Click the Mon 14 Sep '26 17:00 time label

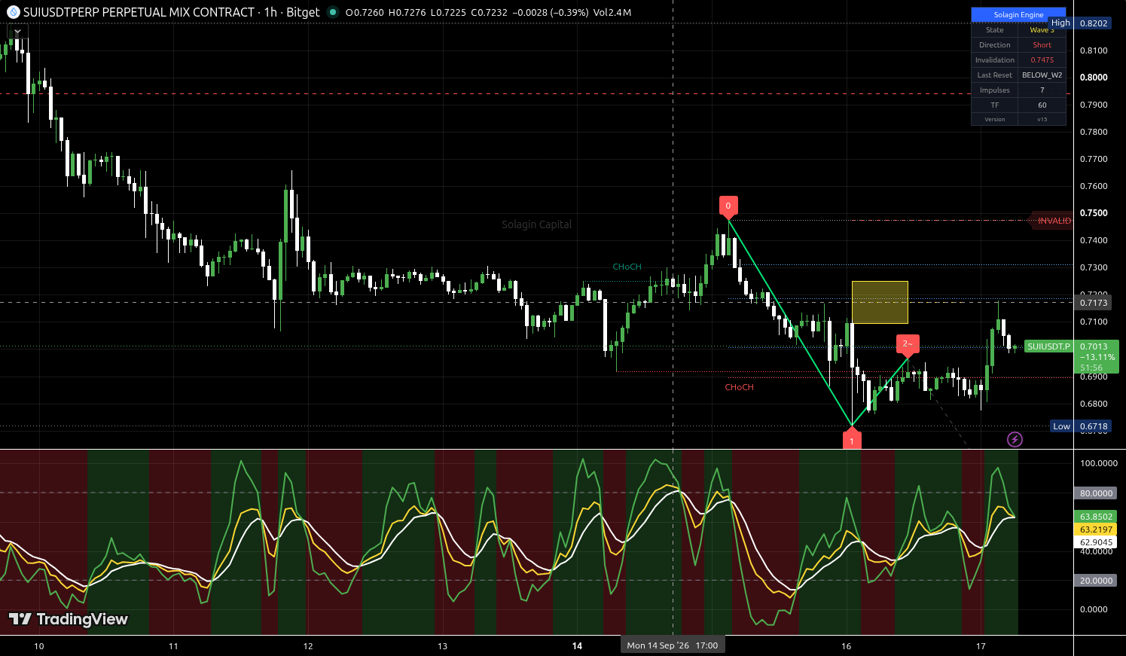tap(673, 645)
